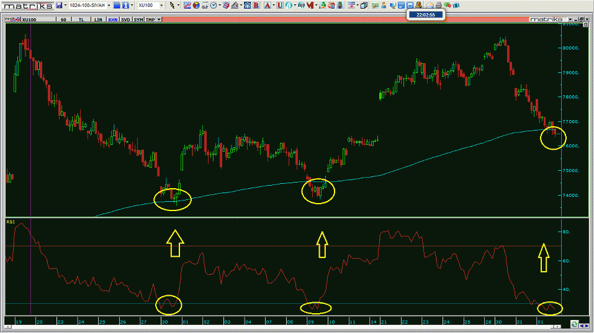Click the pencil drawing tool icon
The height and width of the screenshot is (333, 594).
(172, 5)
